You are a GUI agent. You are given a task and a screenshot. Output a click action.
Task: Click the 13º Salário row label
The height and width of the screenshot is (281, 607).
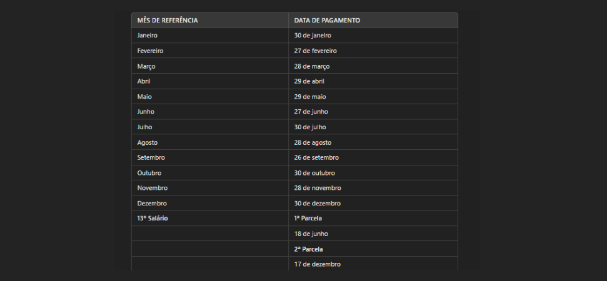153,219
